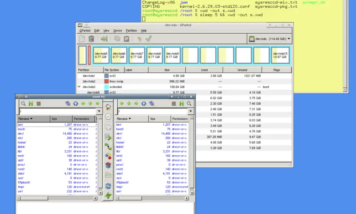Screen dimensions: 356x214
Task: Click the Undo arrow icon in GParted toolbar
Action: coord(139,39)
